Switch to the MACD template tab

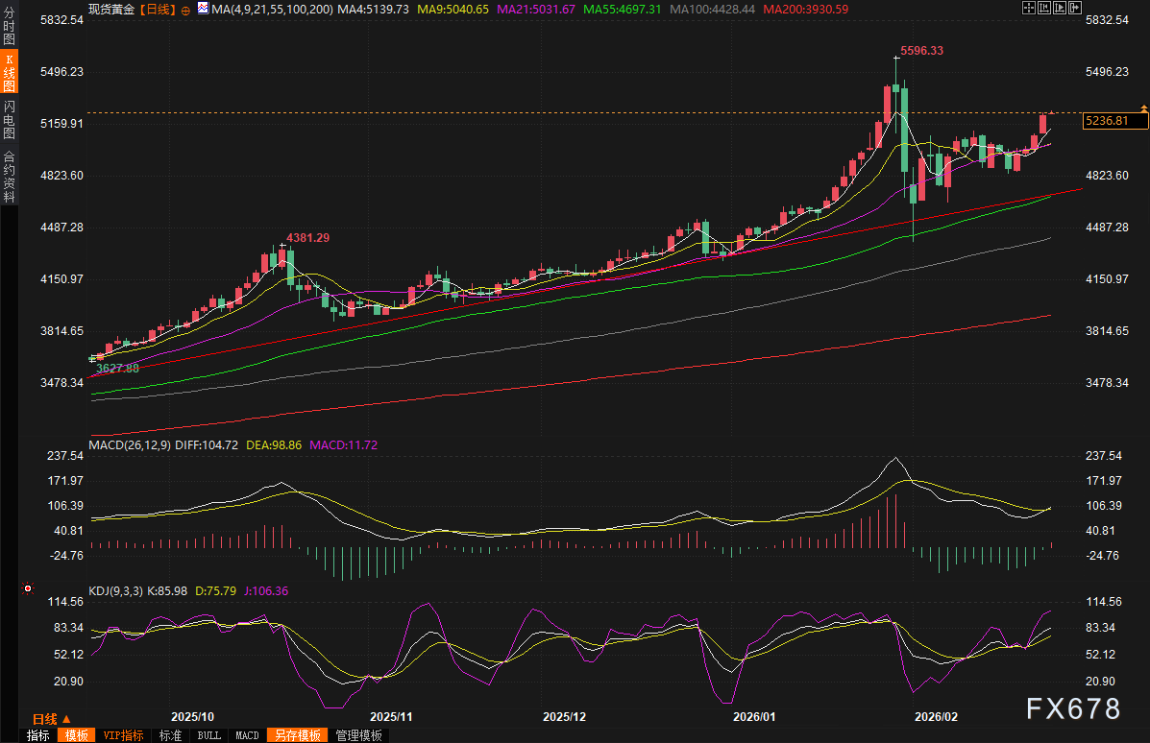(246, 734)
